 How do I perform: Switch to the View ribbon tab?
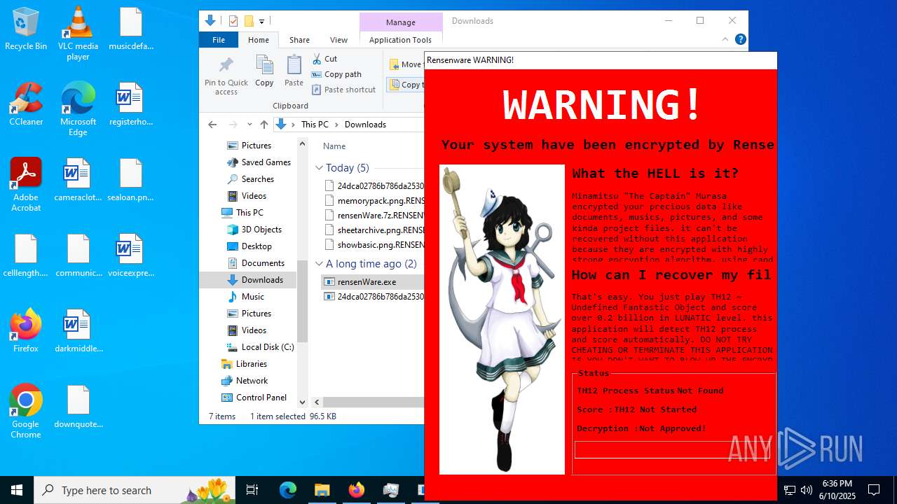[x=338, y=40]
